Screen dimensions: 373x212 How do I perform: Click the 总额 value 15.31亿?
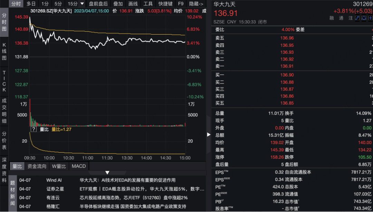click(276, 135)
